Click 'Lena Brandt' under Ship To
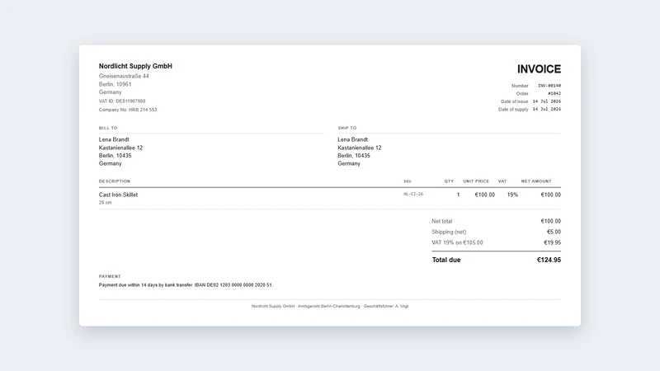The width and height of the screenshot is (660, 371). pos(353,139)
